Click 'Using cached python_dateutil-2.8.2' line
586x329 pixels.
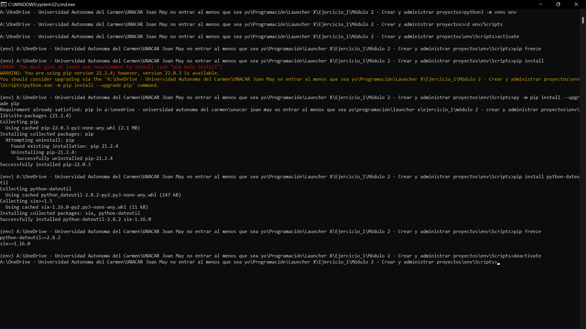coord(93,195)
